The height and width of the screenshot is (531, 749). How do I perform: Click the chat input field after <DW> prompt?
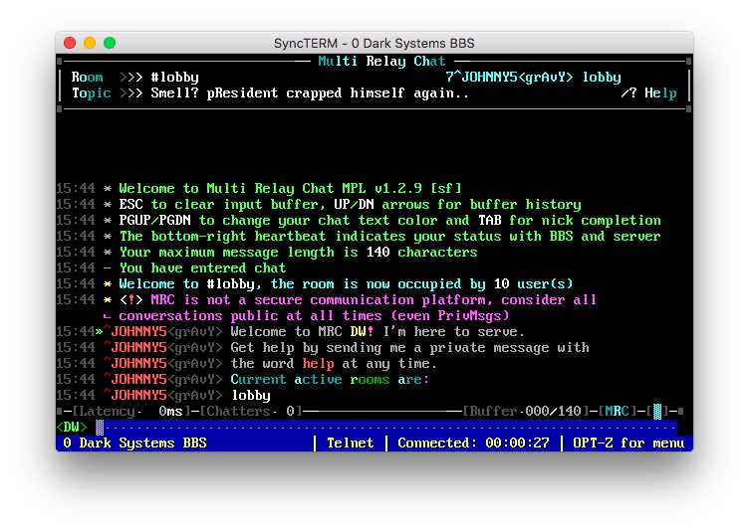coord(386,427)
